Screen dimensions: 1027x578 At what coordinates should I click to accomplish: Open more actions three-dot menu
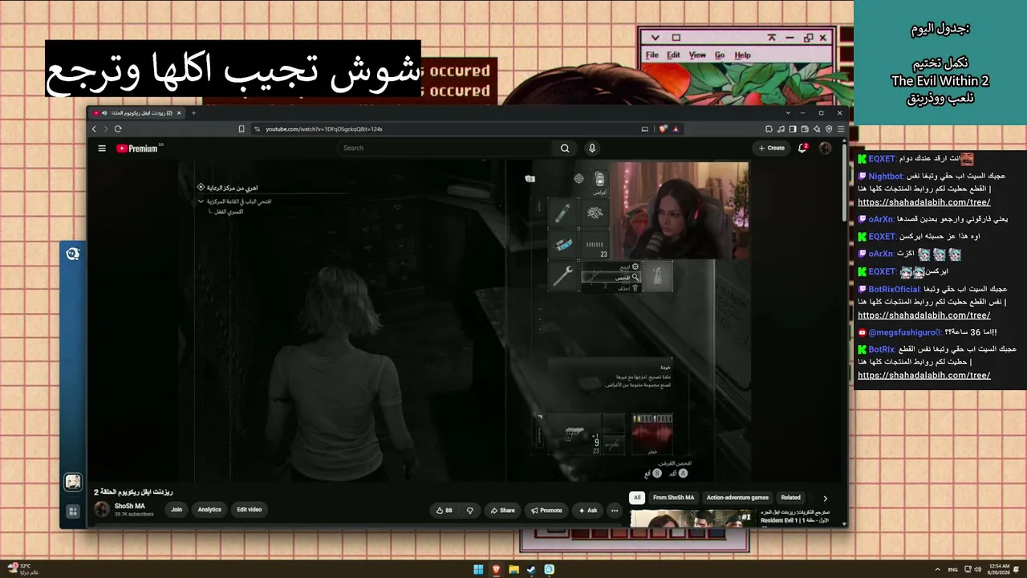(x=615, y=510)
